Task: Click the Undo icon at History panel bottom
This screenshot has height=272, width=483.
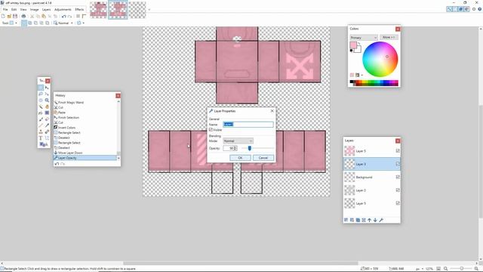Action: (x=57, y=164)
